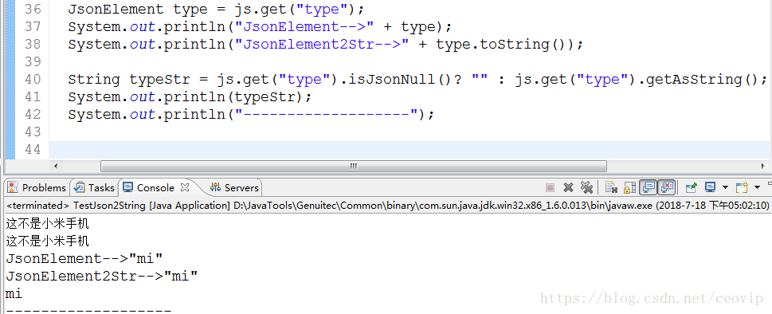Screen dimensions: 772x314
Task: Select the Console tab
Action: 149,187
